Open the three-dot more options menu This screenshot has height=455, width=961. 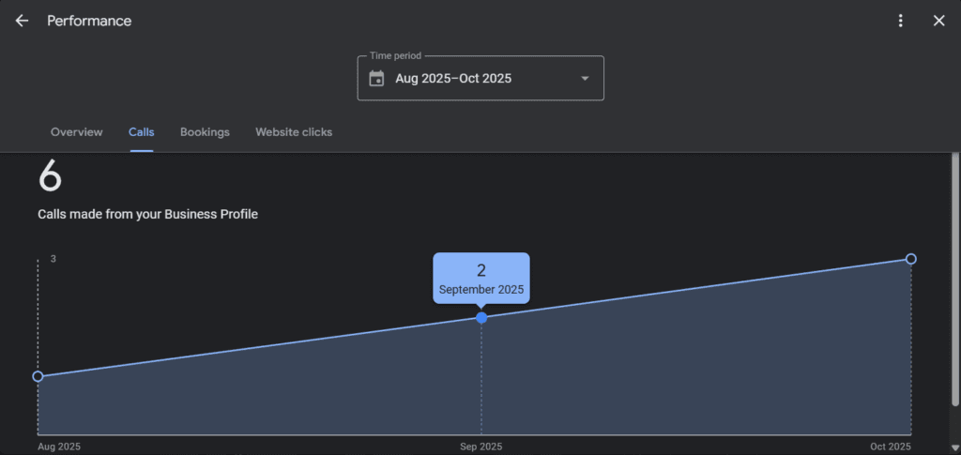tap(901, 21)
